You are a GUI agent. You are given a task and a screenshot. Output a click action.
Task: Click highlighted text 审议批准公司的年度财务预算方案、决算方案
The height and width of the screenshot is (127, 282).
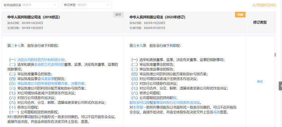[51, 83]
